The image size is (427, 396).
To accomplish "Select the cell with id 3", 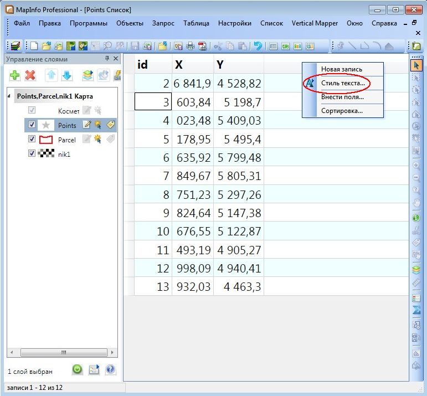I will click(153, 101).
